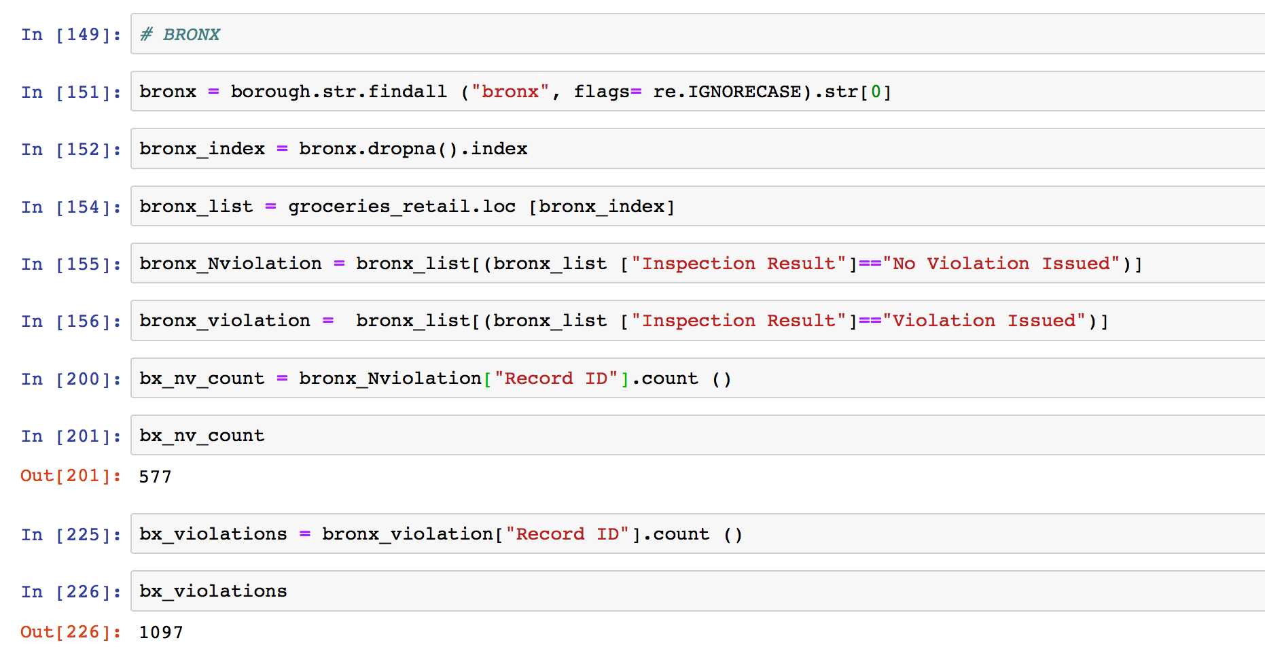Screen dimensions: 1265x666
Task: Click groceries_retail.loc in In [154]
Action: click(402, 206)
